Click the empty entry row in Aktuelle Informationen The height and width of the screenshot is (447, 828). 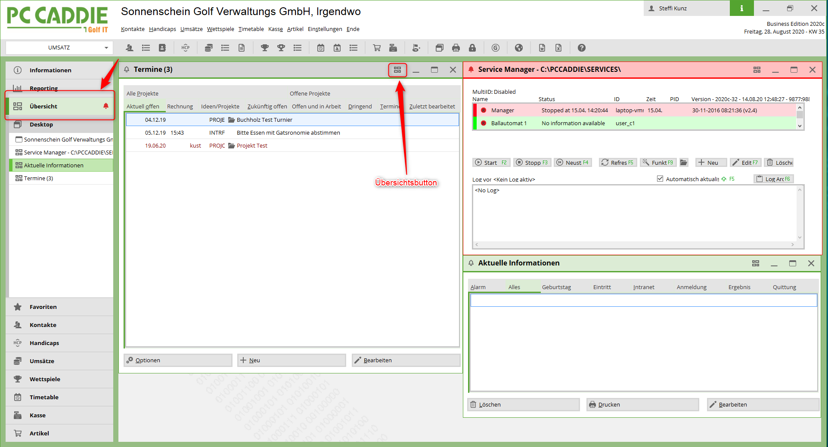(643, 300)
